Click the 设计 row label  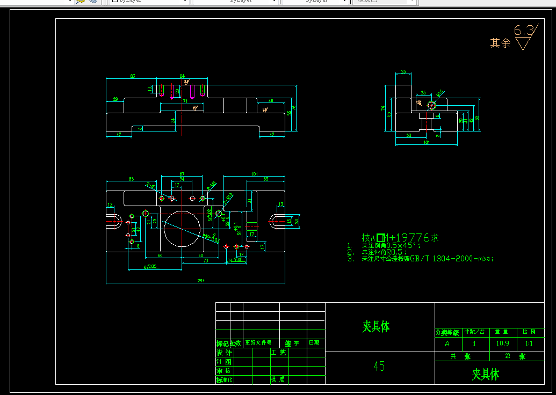click(224, 353)
